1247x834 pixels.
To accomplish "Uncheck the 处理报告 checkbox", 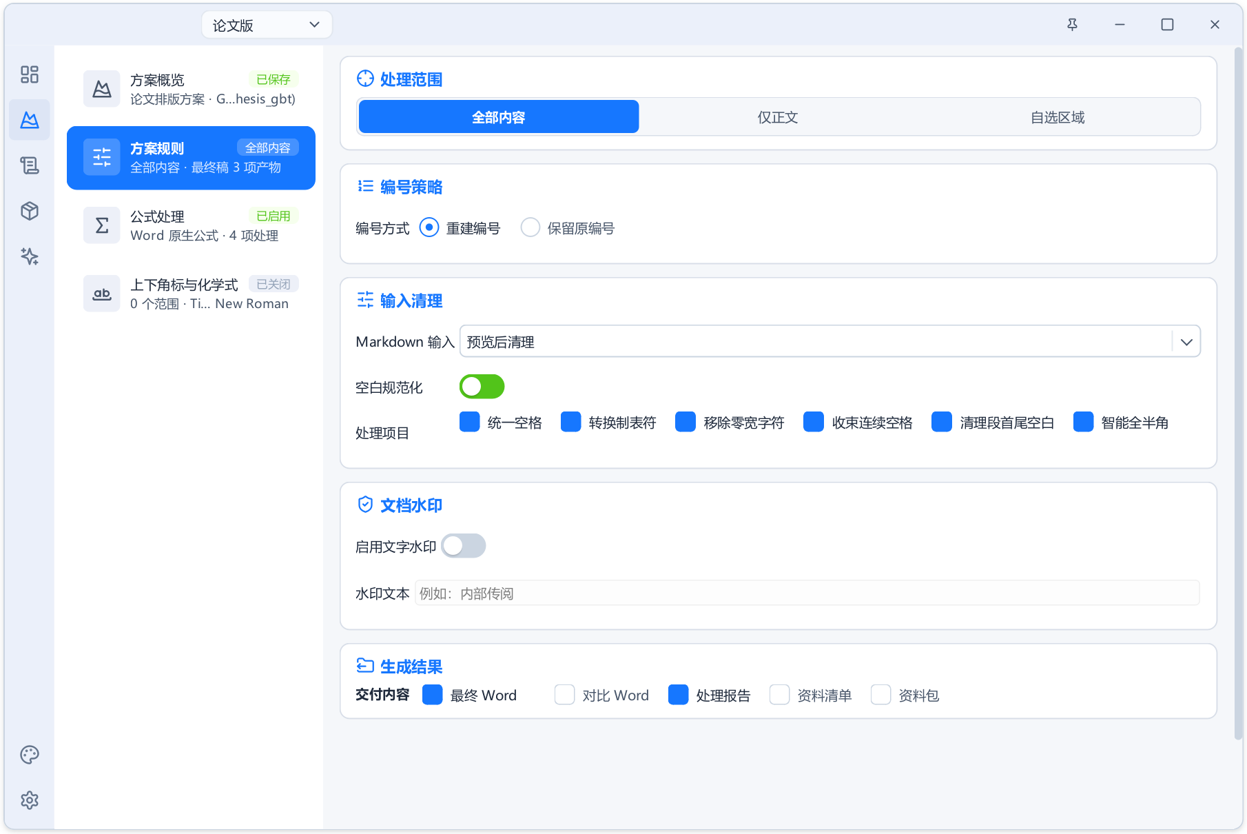I will [x=679, y=695].
